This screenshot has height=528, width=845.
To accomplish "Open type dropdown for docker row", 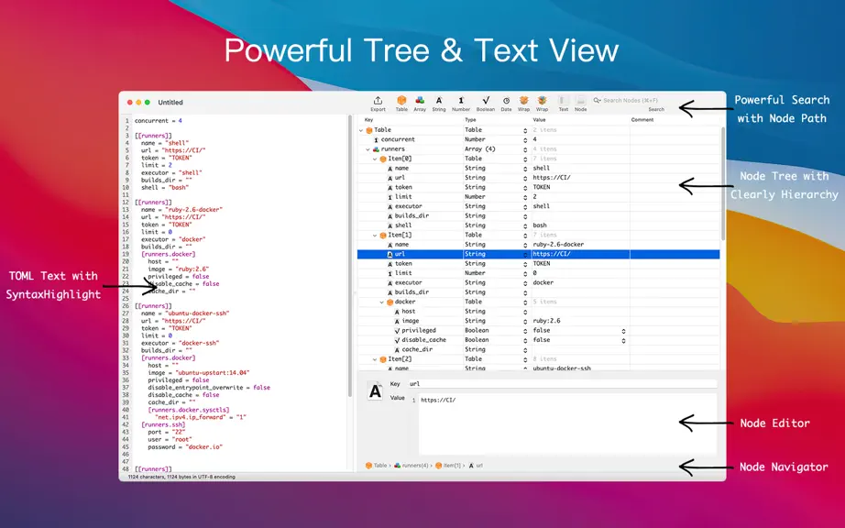I will (x=525, y=302).
